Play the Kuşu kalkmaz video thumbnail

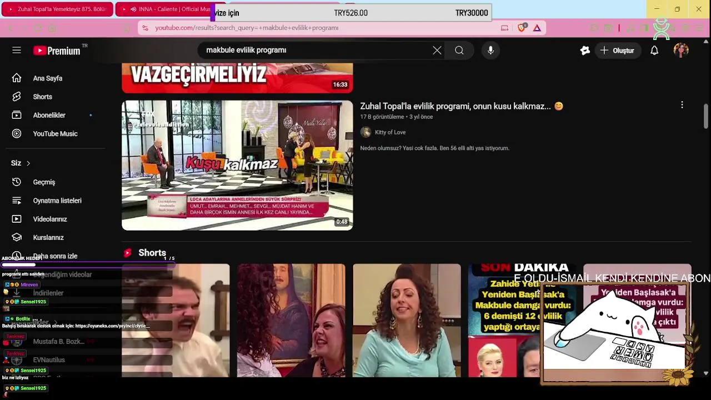click(x=237, y=165)
